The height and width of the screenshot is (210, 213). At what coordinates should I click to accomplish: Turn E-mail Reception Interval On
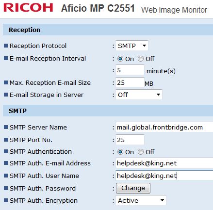coord(120,59)
